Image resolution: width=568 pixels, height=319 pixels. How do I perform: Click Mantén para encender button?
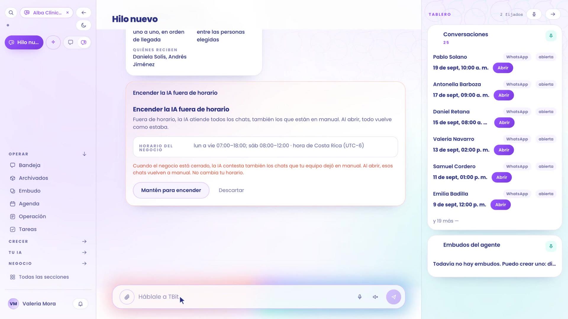171,190
